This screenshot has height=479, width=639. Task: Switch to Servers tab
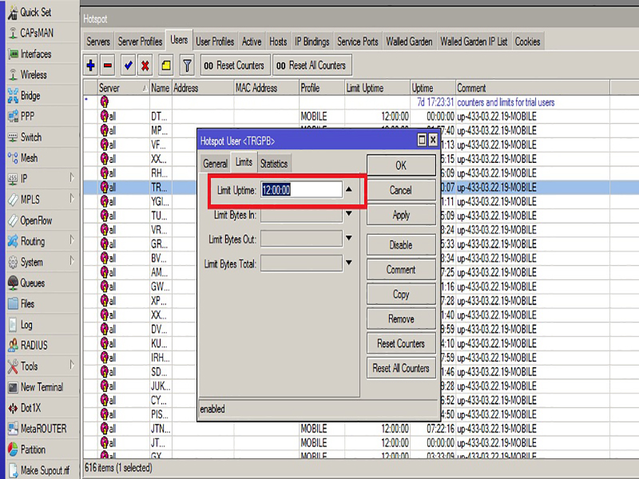click(98, 42)
